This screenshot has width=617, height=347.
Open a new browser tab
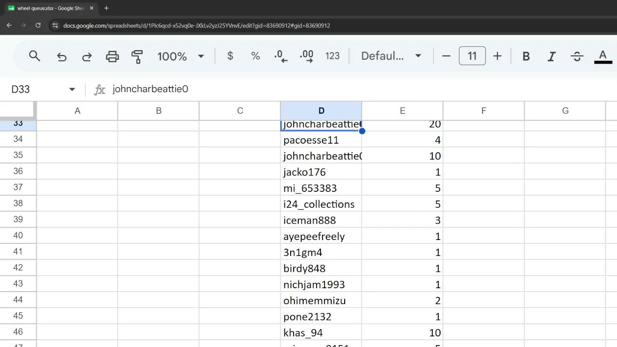(x=107, y=8)
